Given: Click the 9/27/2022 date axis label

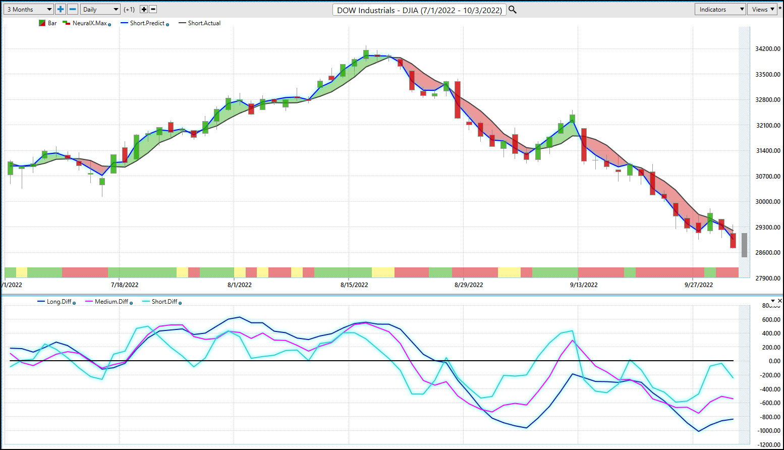Looking at the screenshot, I should pos(699,285).
